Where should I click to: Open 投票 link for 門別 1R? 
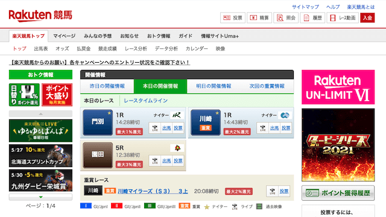179,128
